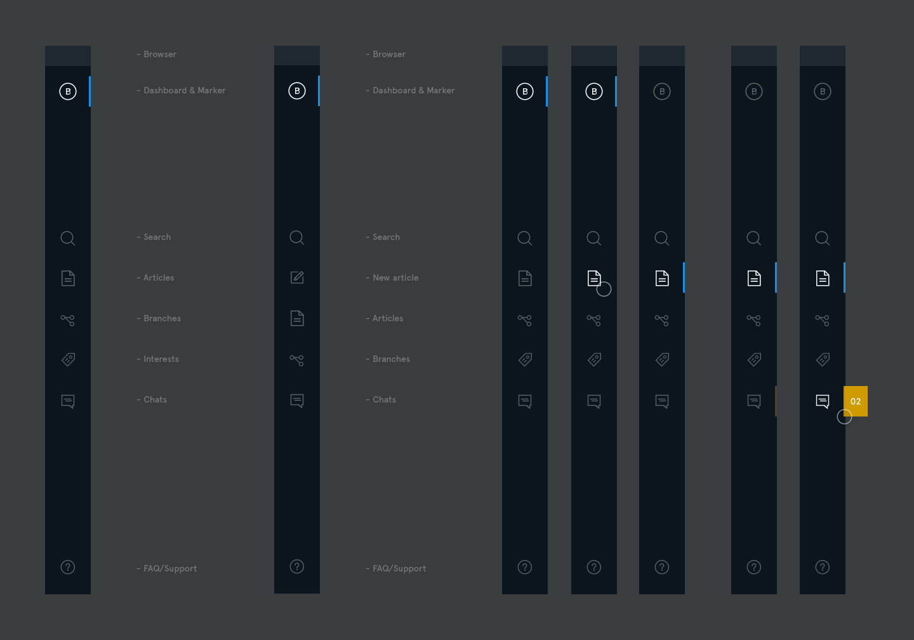This screenshot has width=914, height=640.
Task: Open Articles document icon below the pencil icon
Action: click(x=297, y=318)
